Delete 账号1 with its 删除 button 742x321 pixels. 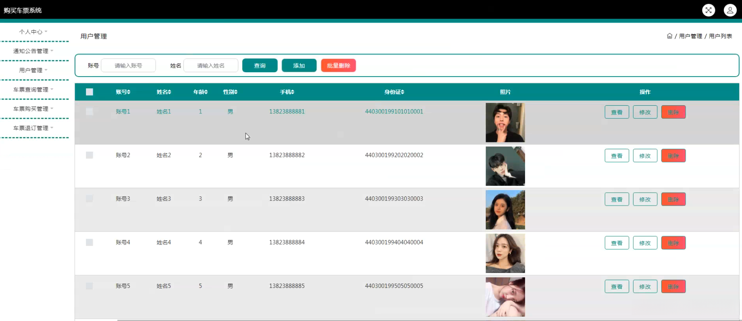[x=673, y=112]
